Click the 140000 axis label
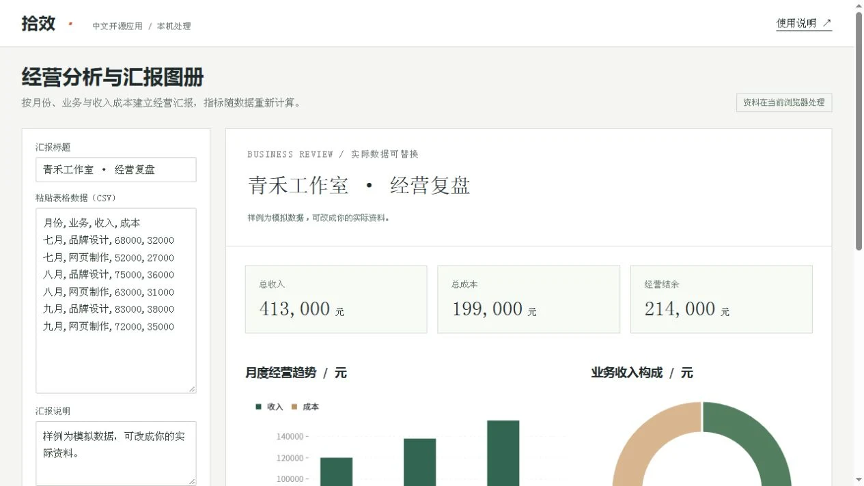This screenshot has width=864, height=486. (x=290, y=436)
